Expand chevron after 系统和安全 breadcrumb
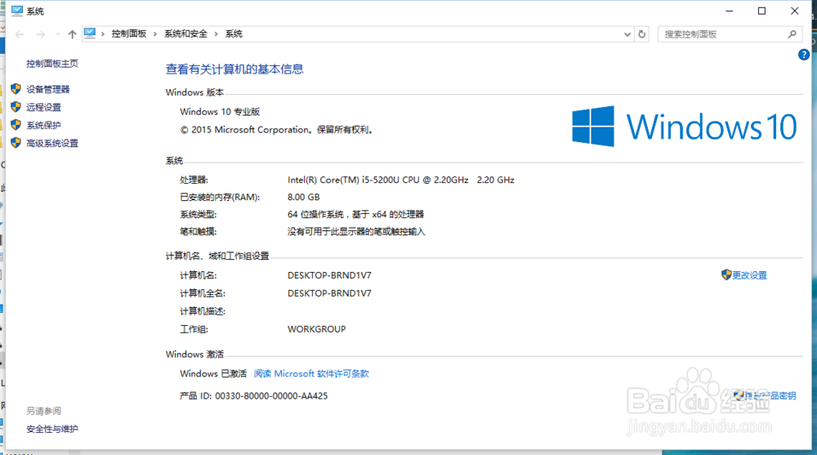817x455 pixels. (x=216, y=33)
